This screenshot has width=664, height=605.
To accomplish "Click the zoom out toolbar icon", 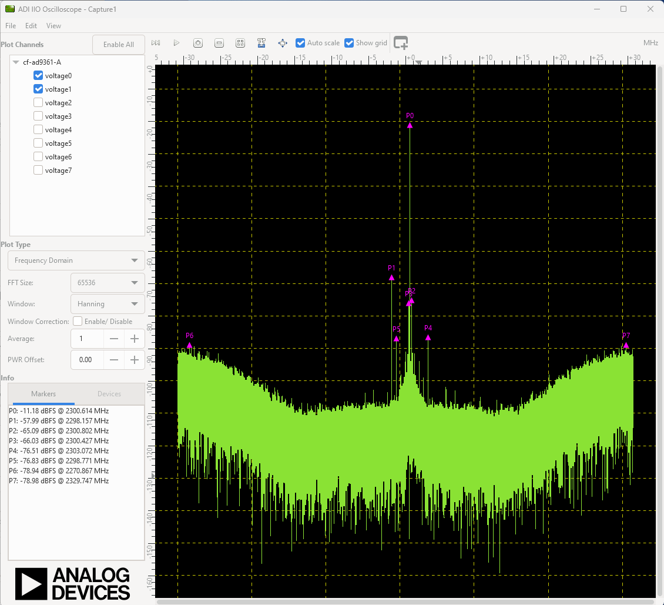I will pyautogui.click(x=219, y=43).
